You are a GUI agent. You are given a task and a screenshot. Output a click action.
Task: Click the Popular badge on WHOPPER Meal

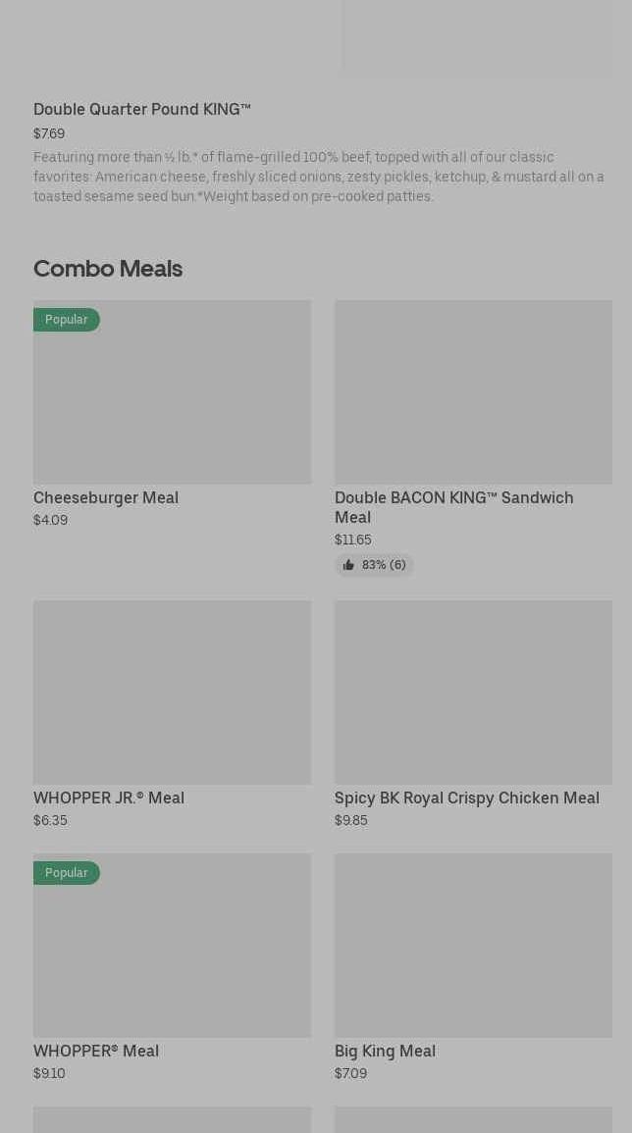[x=66, y=873]
